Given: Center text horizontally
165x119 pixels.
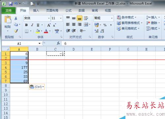Looking at the screenshot, I should click(74, 24).
